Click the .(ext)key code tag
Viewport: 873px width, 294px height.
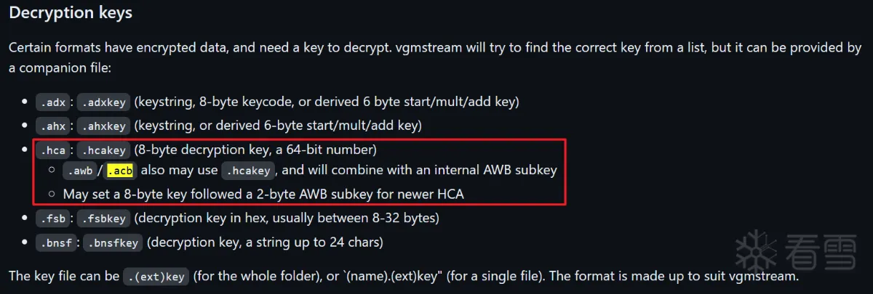point(156,277)
